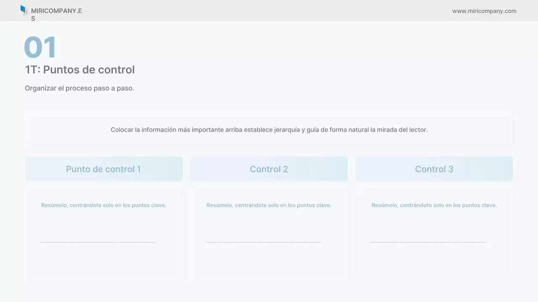
Task: Click the banner text starting 'Colocar la información'
Action: coord(269,130)
